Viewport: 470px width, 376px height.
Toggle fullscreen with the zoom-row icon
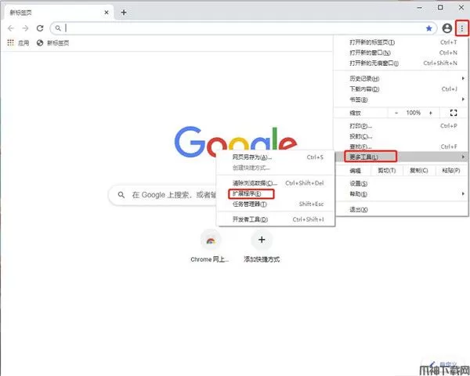click(x=454, y=113)
